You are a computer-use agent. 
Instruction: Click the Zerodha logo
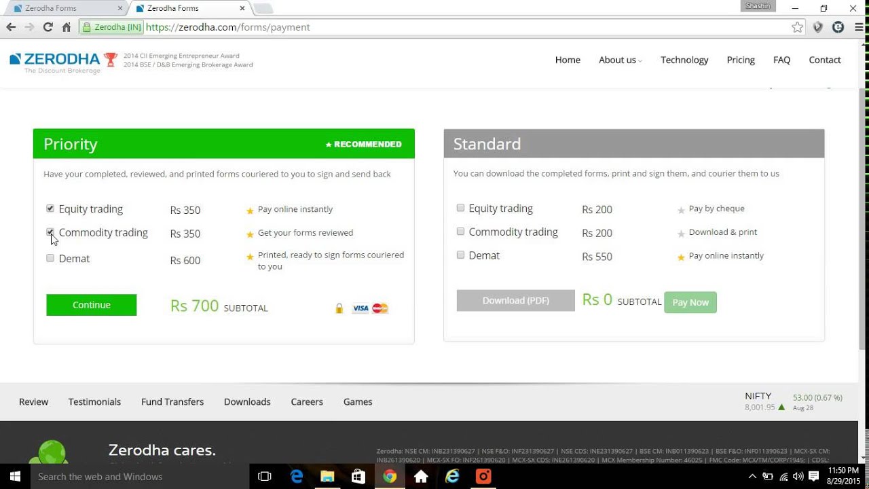click(55, 62)
